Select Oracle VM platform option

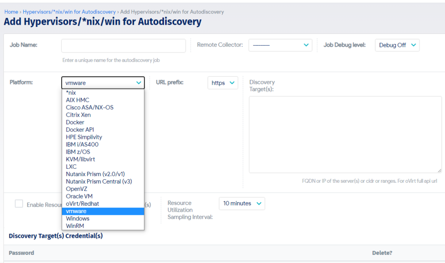coord(103,196)
